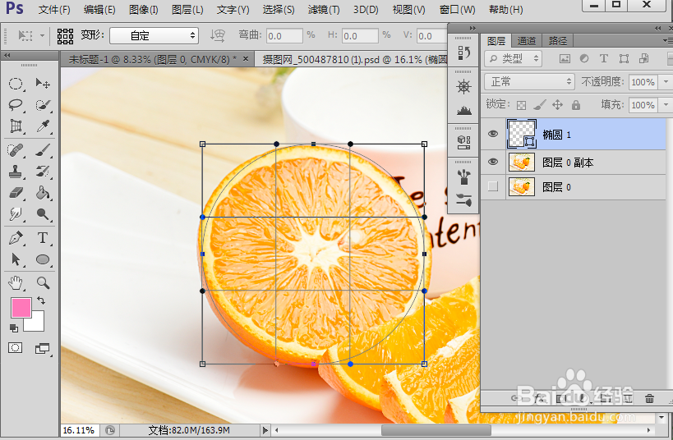Select the Eyedropper tool
Image resolution: width=673 pixels, height=440 pixels.
pyautogui.click(x=43, y=126)
